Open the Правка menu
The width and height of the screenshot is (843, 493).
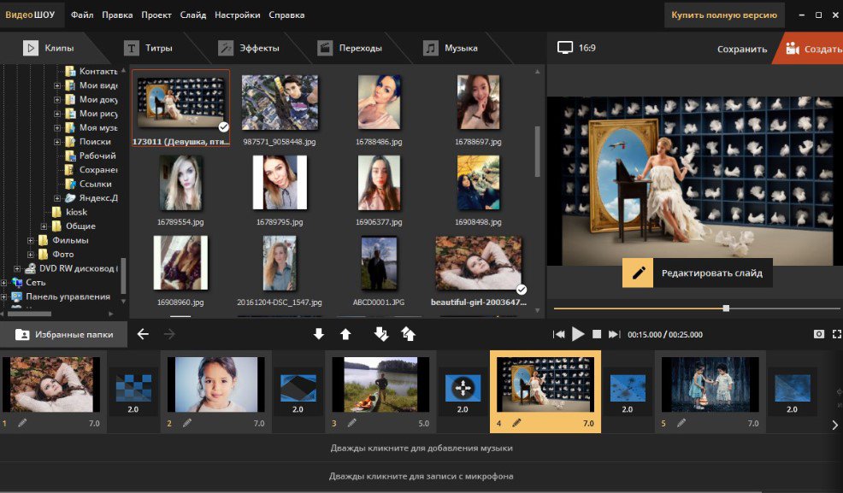(117, 15)
